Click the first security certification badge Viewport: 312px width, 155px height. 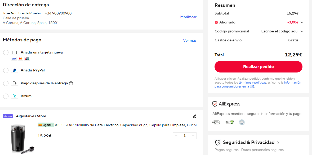(216, 122)
